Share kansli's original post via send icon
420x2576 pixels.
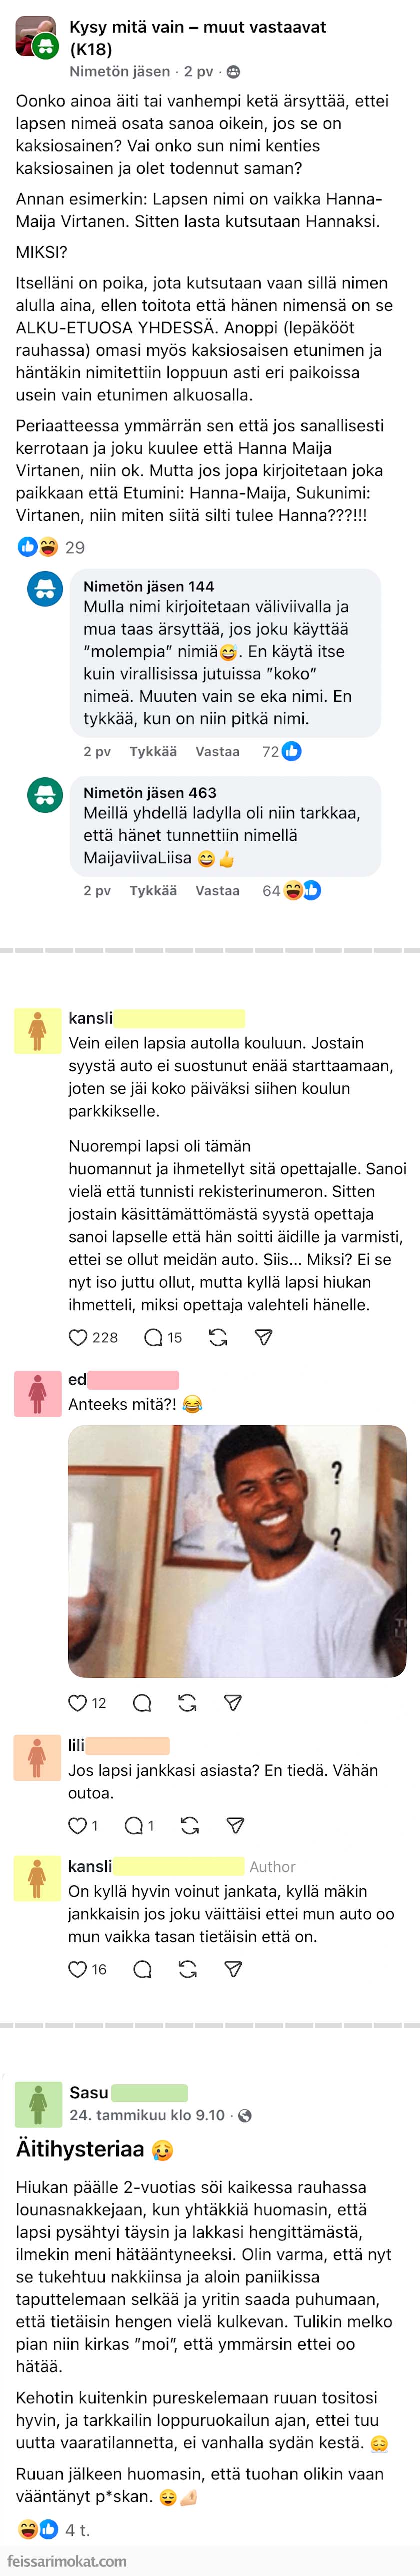click(264, 1338)
